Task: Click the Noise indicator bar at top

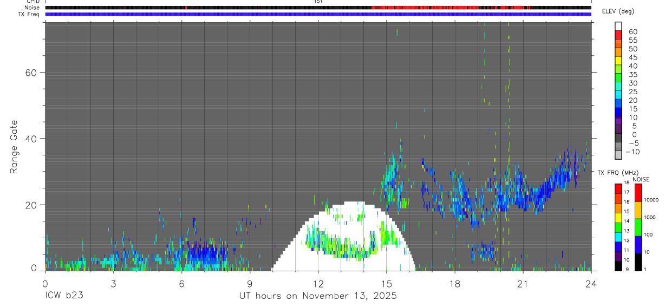Action: [318, 8]
